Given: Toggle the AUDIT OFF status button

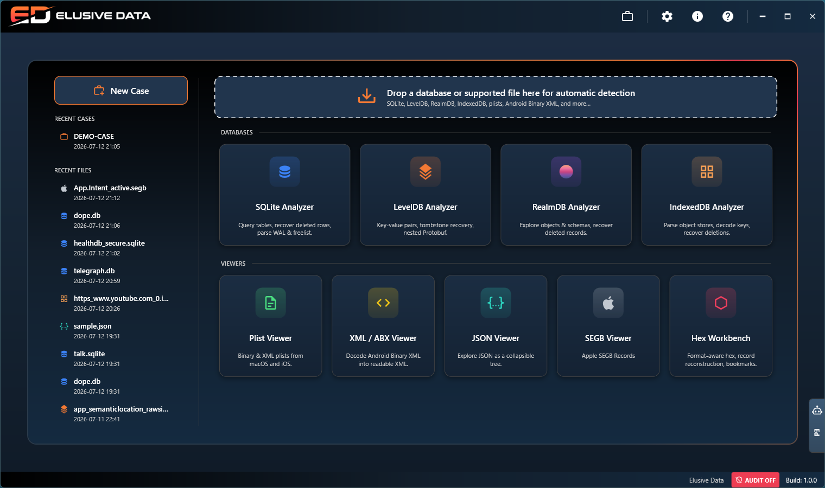Looking at the screenshot, I should point(755,480).
